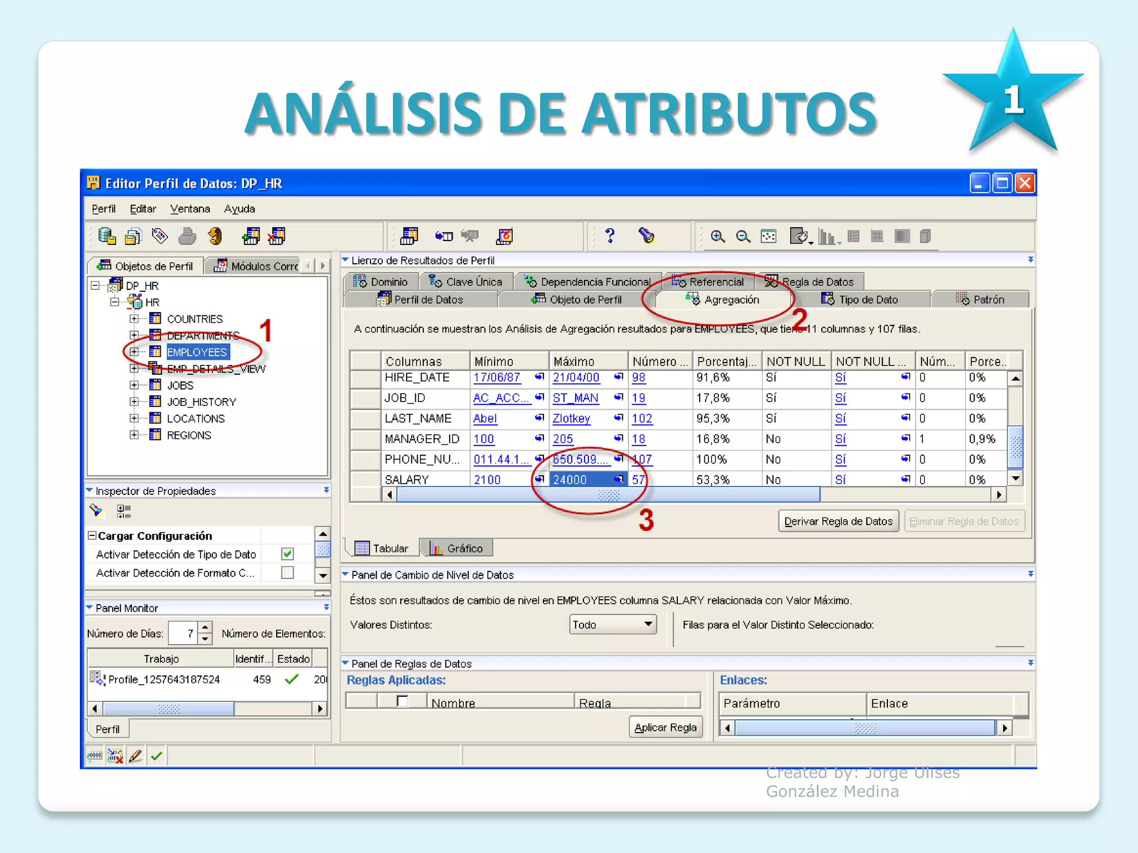Click the pencil icon in status bar
The height and width of the screenshot is (853, 1138).
click(136, 756)
